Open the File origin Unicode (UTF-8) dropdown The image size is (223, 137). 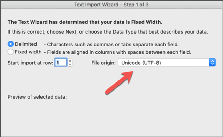tap(167, 63)
